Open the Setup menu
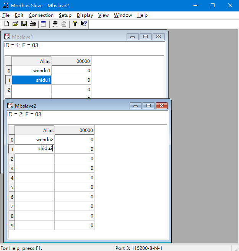 (65, 15)
